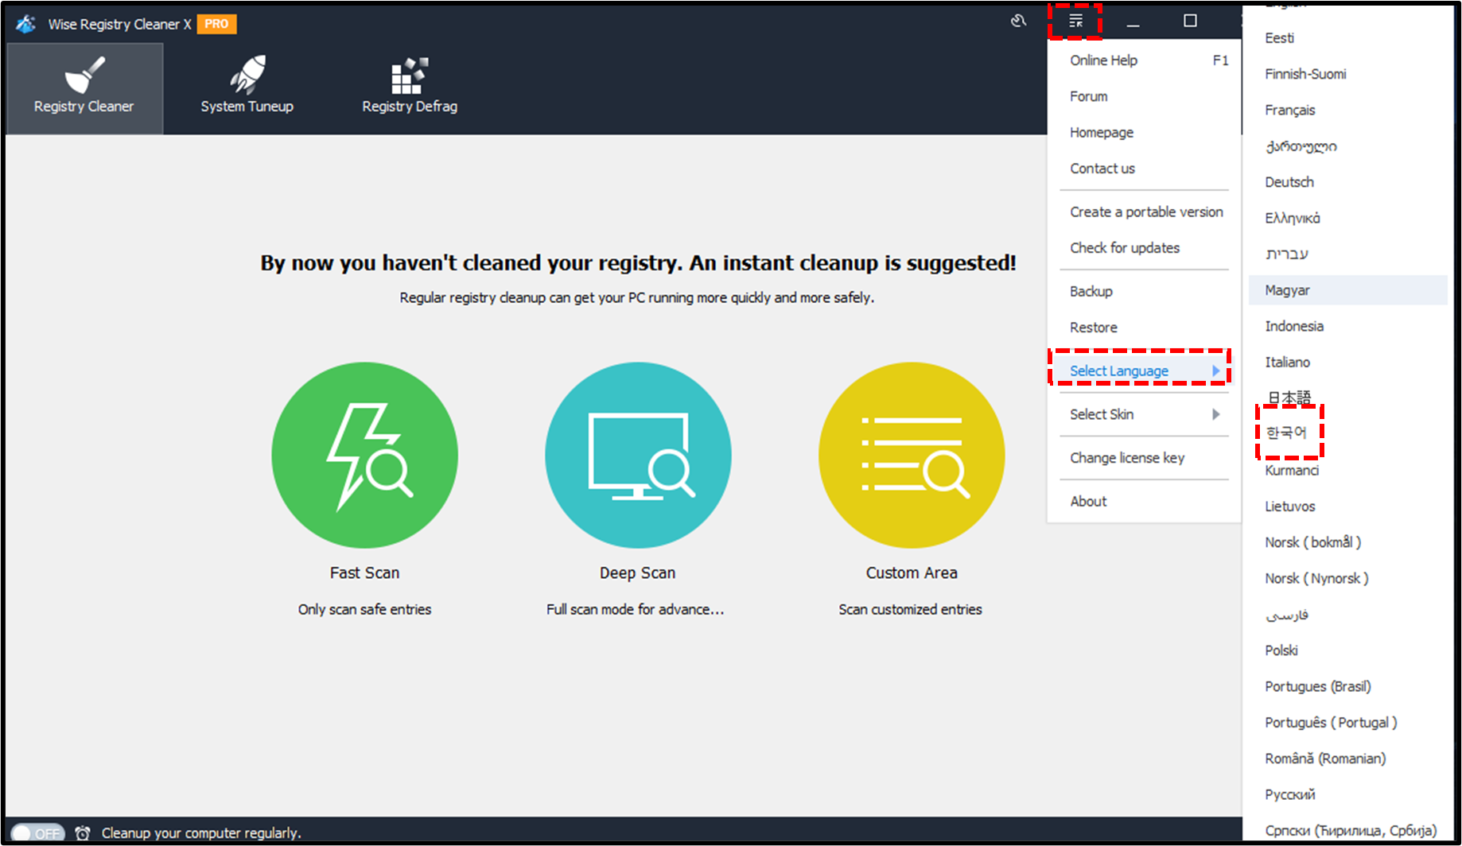Click 'Scan customized entries' description

[910, 609]
